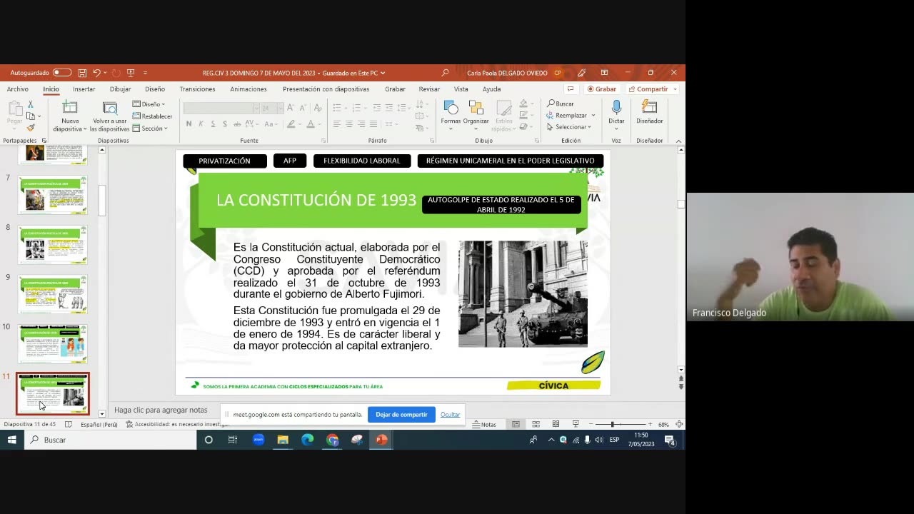
Task: Click the Copy format paintbrush icon
Action: click(30, 127)
